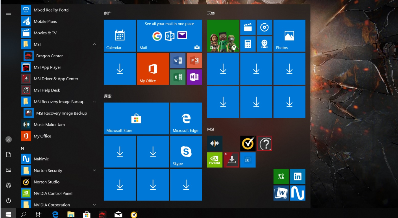
Task: Open File Explorer from the taskbar
Action: click(x=71, y=214)
